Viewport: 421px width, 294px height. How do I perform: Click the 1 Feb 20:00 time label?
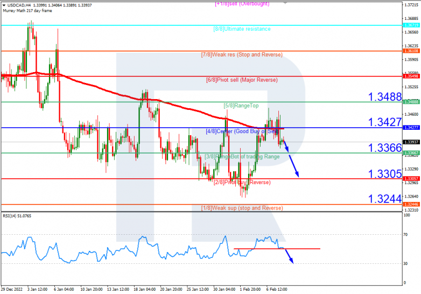(250, 289)
